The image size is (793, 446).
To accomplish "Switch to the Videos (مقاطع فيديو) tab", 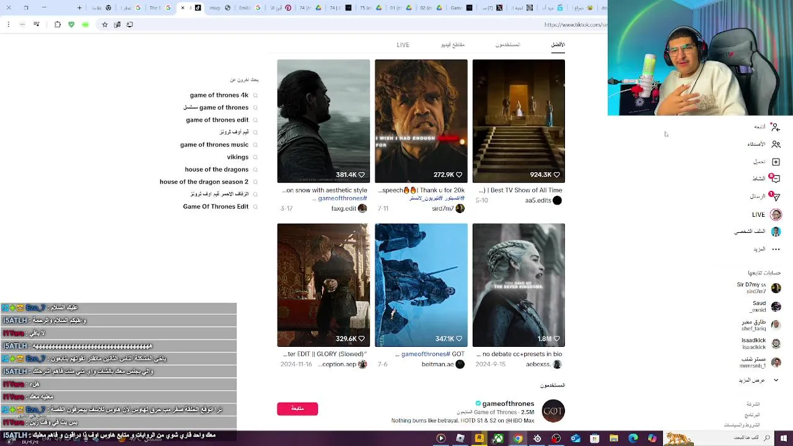I will coord(453,45).
